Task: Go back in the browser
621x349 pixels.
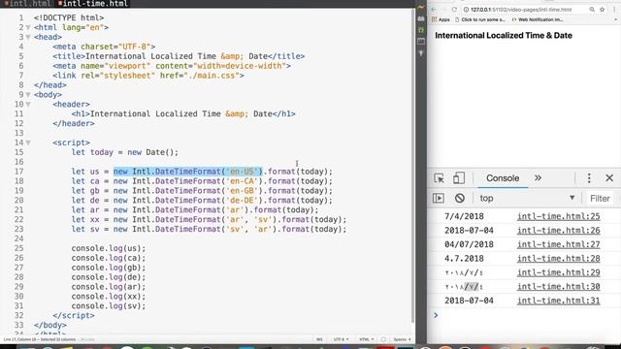Action: (434, 9)
